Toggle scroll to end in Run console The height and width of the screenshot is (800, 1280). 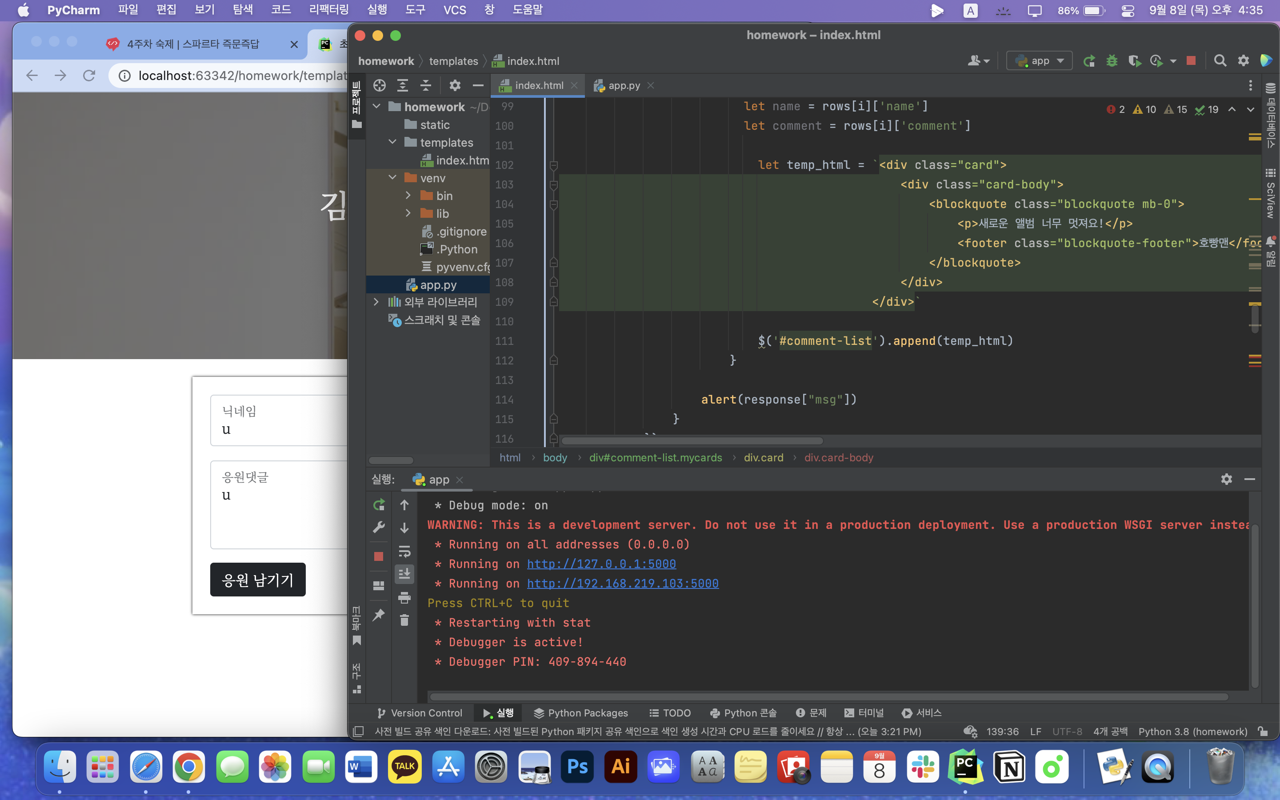[404, 573]
